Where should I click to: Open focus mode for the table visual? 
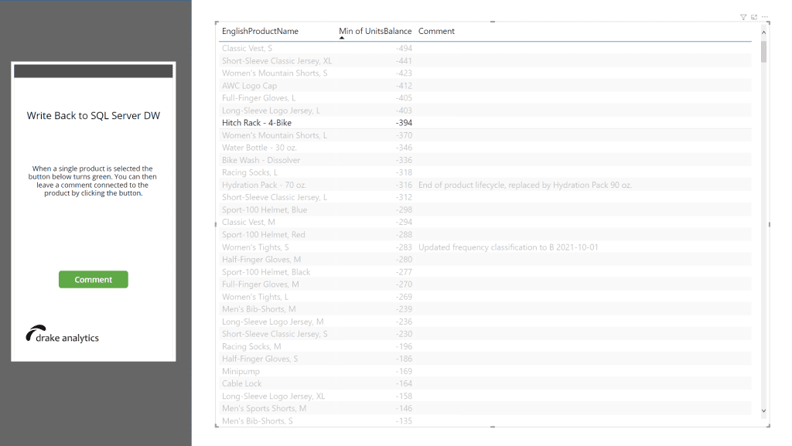(754, 17)
